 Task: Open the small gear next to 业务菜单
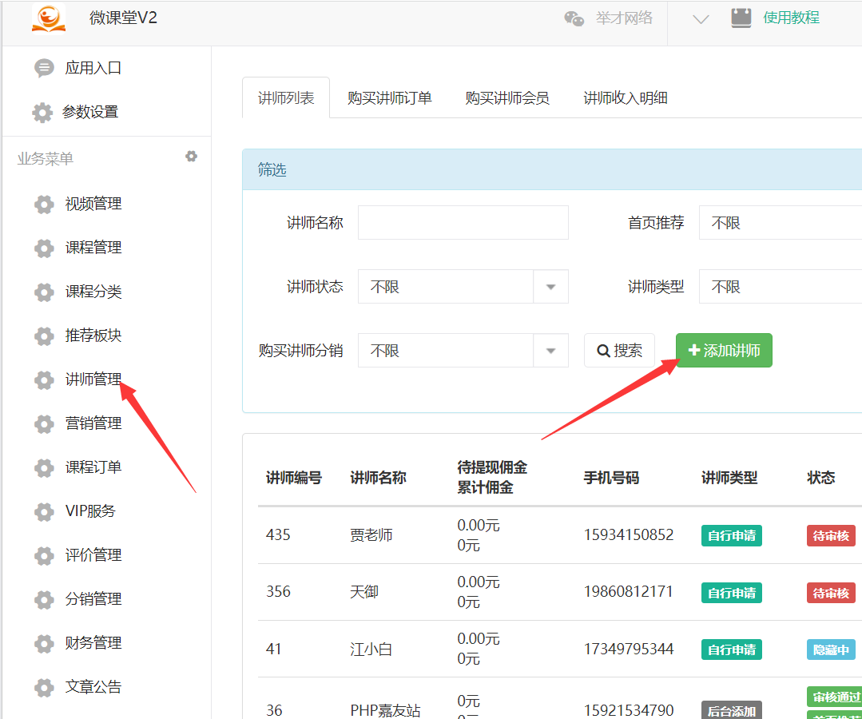tap(191, 157)
